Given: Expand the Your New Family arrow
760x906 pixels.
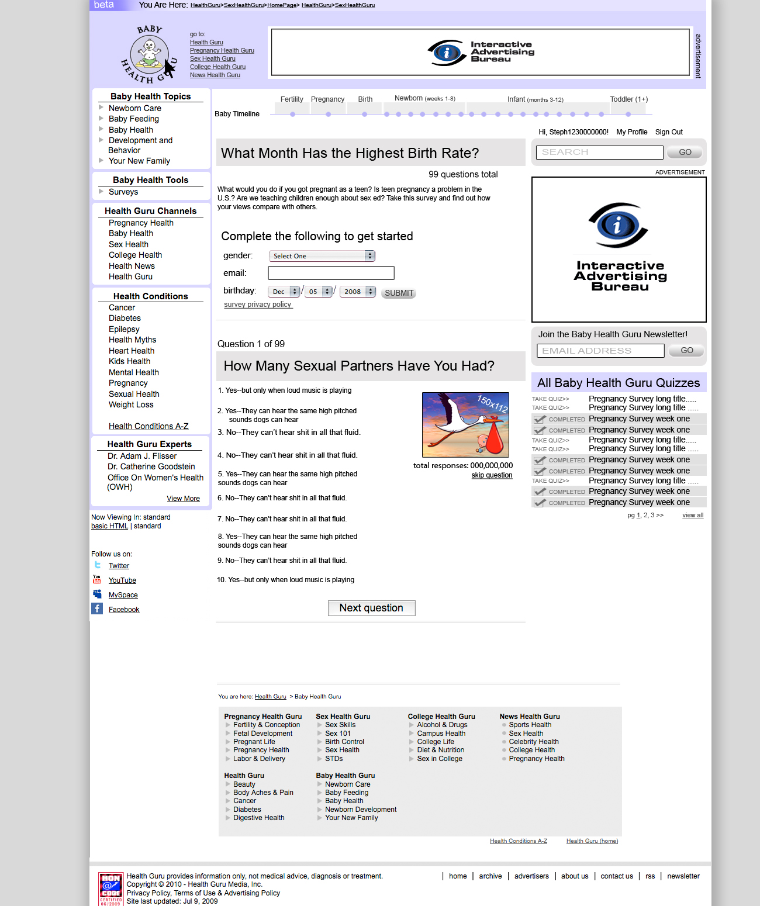Looking at the screenshot, I should pyautogui.click(x=101, y=160).
